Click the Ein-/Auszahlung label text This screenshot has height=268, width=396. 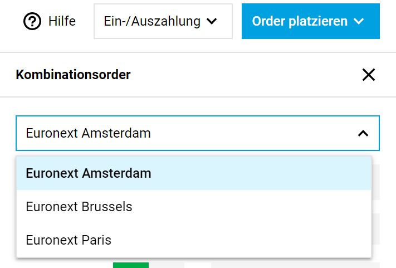(152, 22)
